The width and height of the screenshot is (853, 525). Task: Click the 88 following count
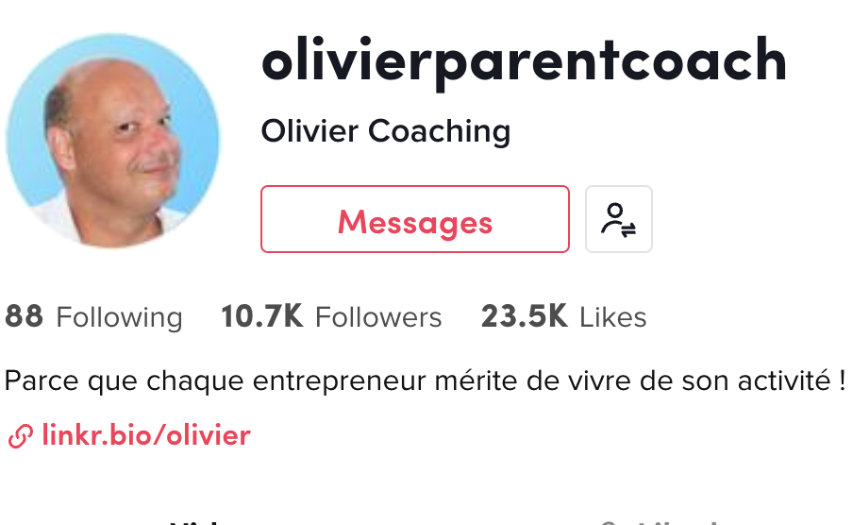pos(24,317)
